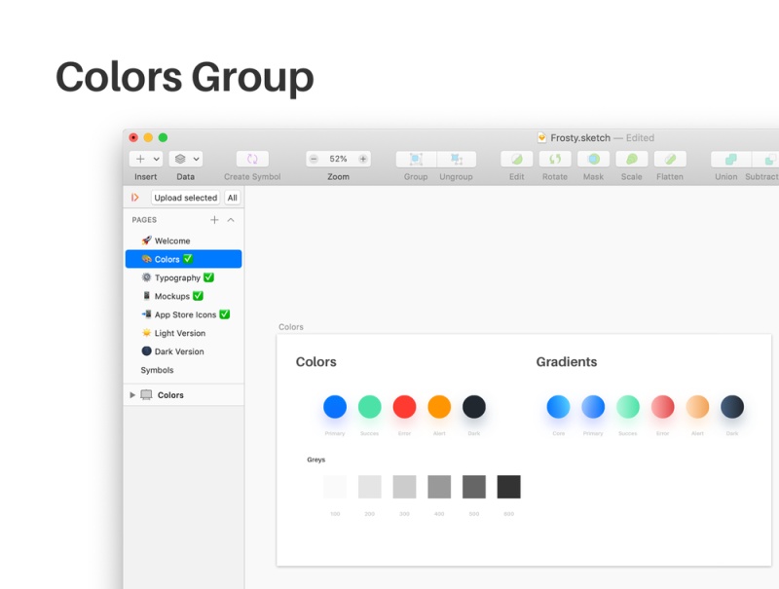Click the Upload selected button
This screenshot has width=779, height=589.
(x=186, y=198)
